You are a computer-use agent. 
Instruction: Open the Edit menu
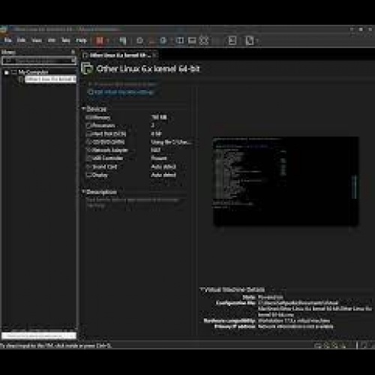pyautogui.click(x=21, y=40)
